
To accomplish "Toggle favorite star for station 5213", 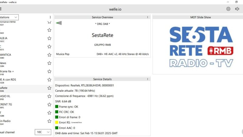I will pos(49,47).
